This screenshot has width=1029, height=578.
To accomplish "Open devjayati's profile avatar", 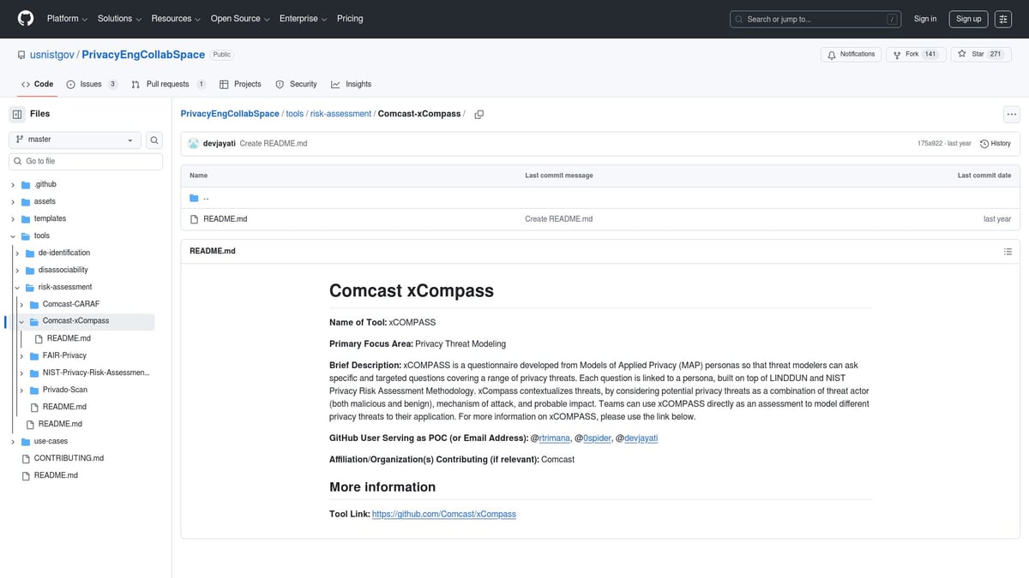I will pyautogui.click(x=194, y=143).
